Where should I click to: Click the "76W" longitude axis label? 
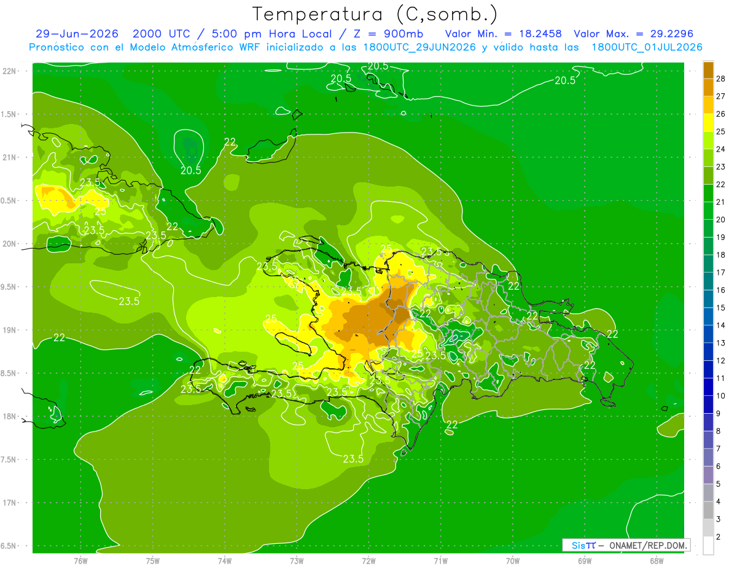80,561
